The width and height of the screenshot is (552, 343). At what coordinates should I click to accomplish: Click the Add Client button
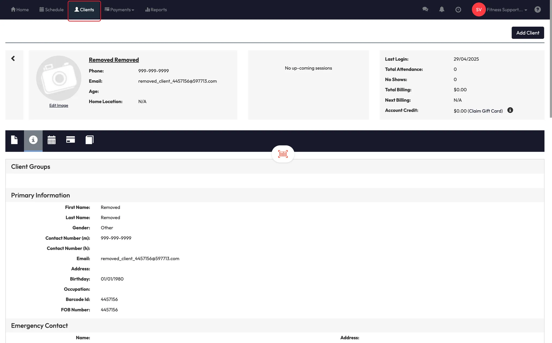pyautogui.click(x=527, y=33)
